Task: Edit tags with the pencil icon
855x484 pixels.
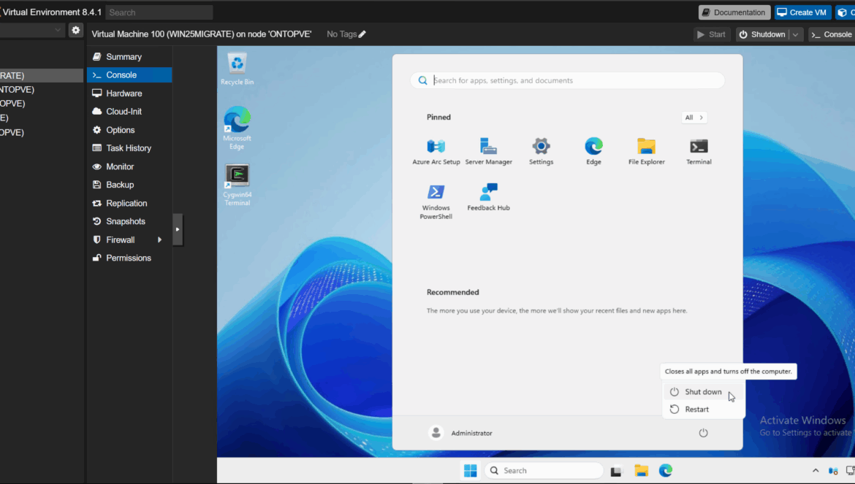Action: [x=362, y=34]
